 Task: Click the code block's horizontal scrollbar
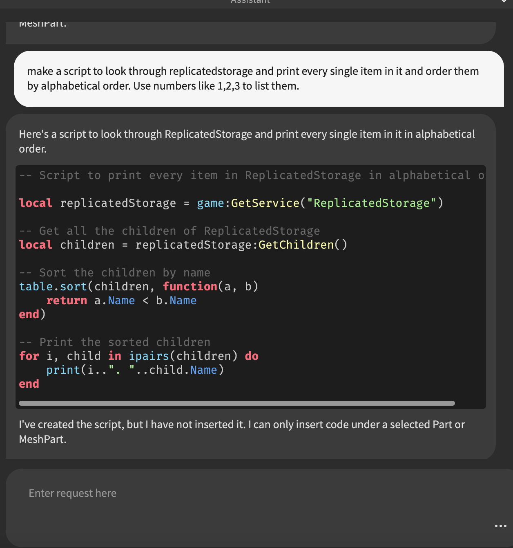tap(237, 403)
